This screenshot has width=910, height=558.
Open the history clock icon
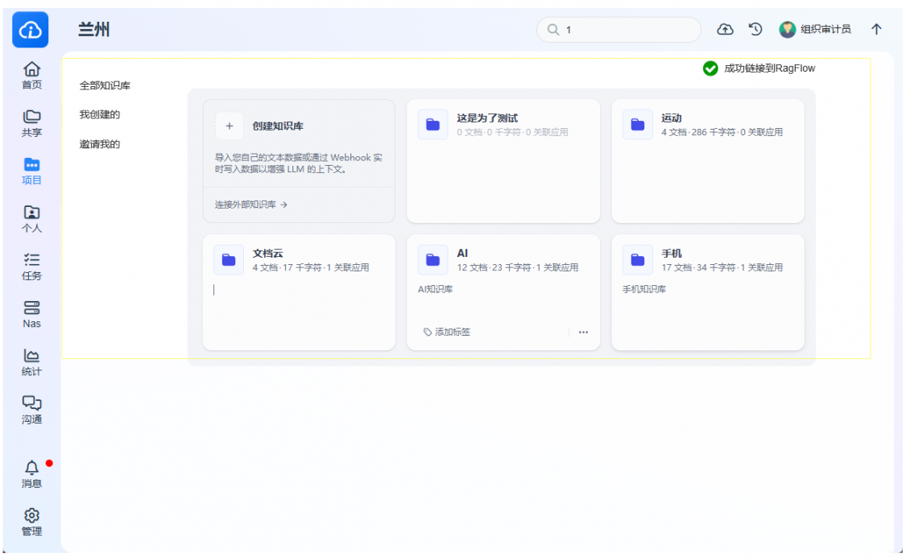coord(755,30)
